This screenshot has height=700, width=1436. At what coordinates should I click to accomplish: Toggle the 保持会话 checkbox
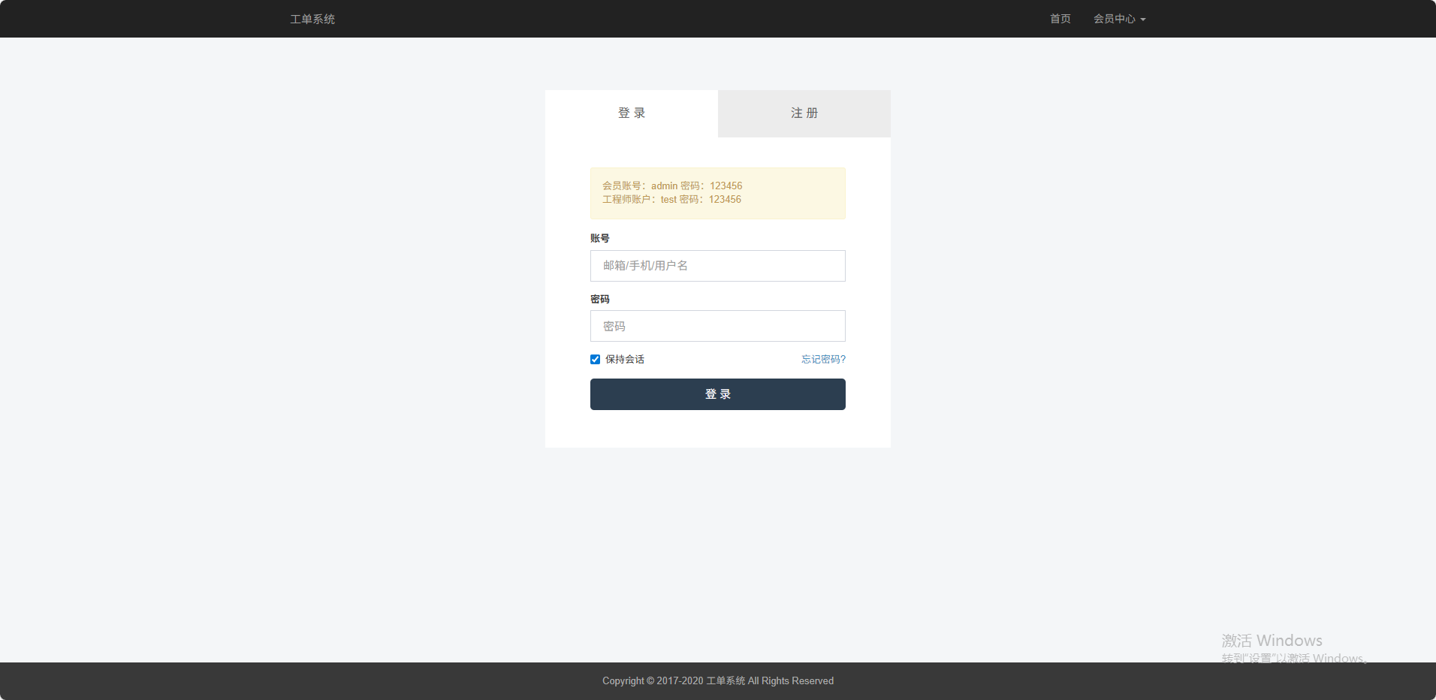click(595, 359)
